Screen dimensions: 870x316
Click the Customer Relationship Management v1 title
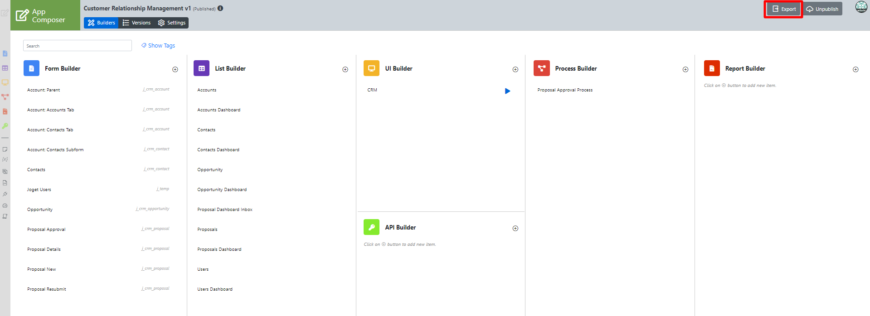(137, 8)
